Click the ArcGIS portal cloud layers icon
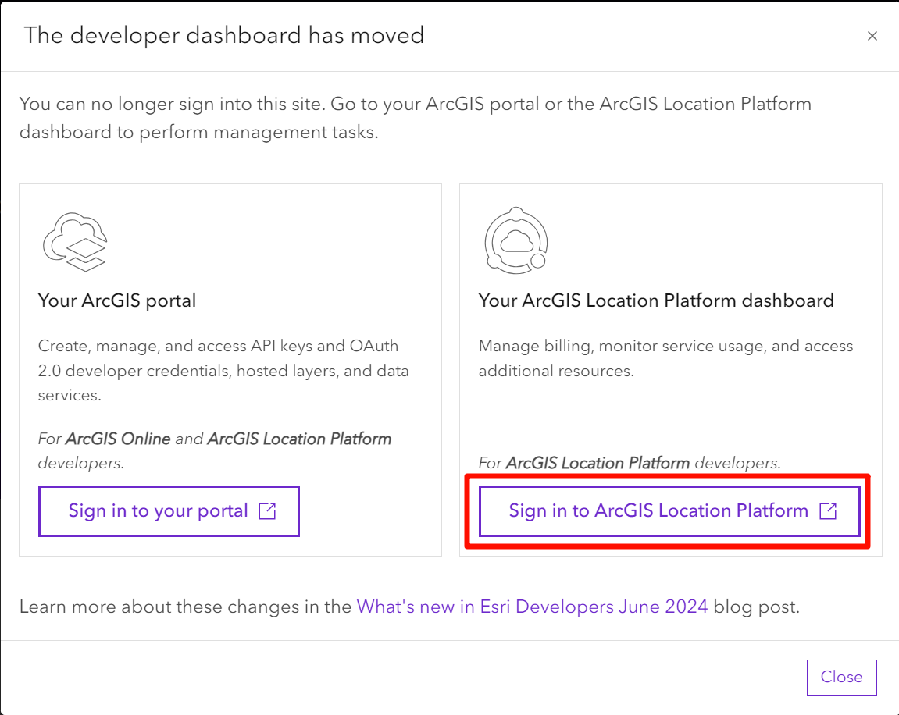This screenshot has width=899, height=715. pyautogui.click(x=75, y=242)
